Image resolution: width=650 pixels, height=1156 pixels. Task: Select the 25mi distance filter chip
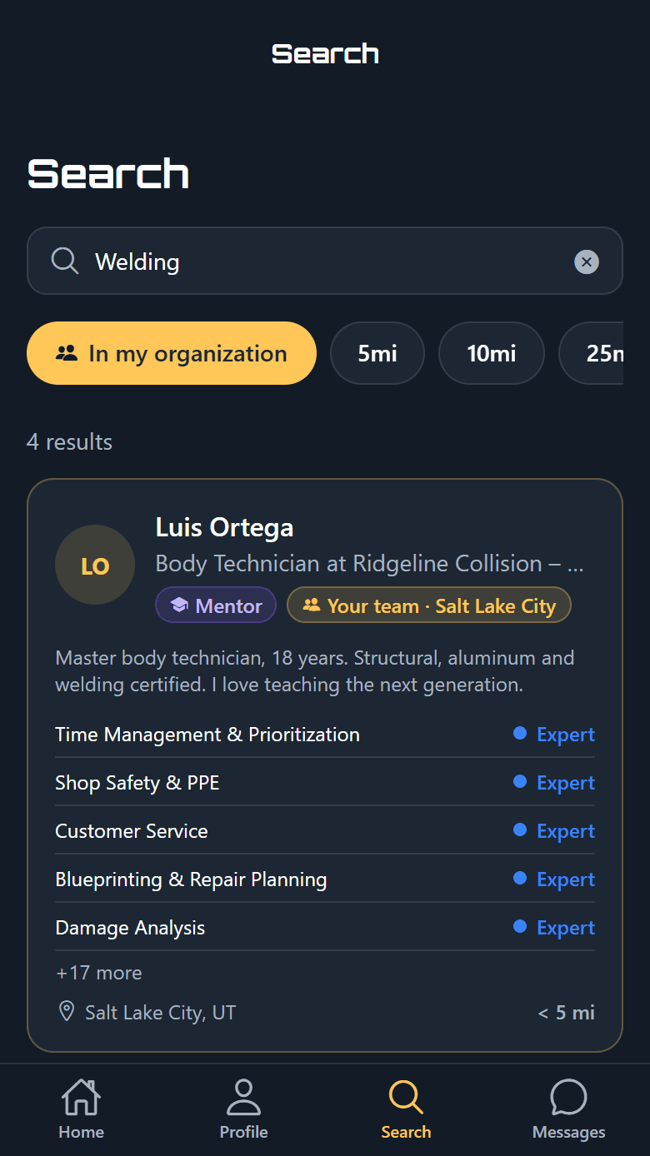592,353
